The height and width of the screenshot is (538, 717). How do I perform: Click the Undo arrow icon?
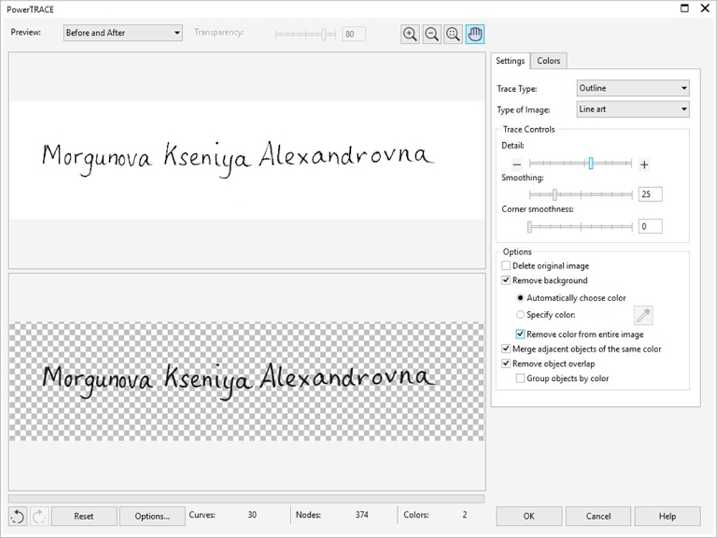click(18, 516)
